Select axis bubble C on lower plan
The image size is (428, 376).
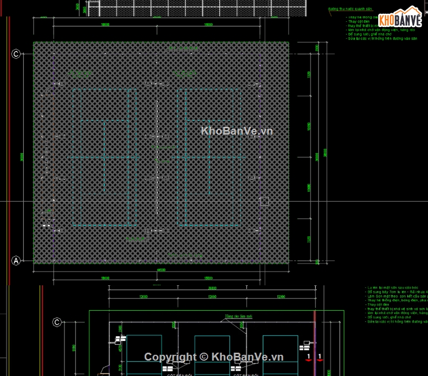tap(57, 322)
